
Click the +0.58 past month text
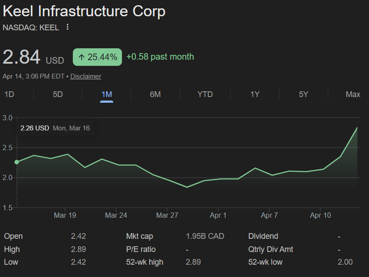(160, 57)
